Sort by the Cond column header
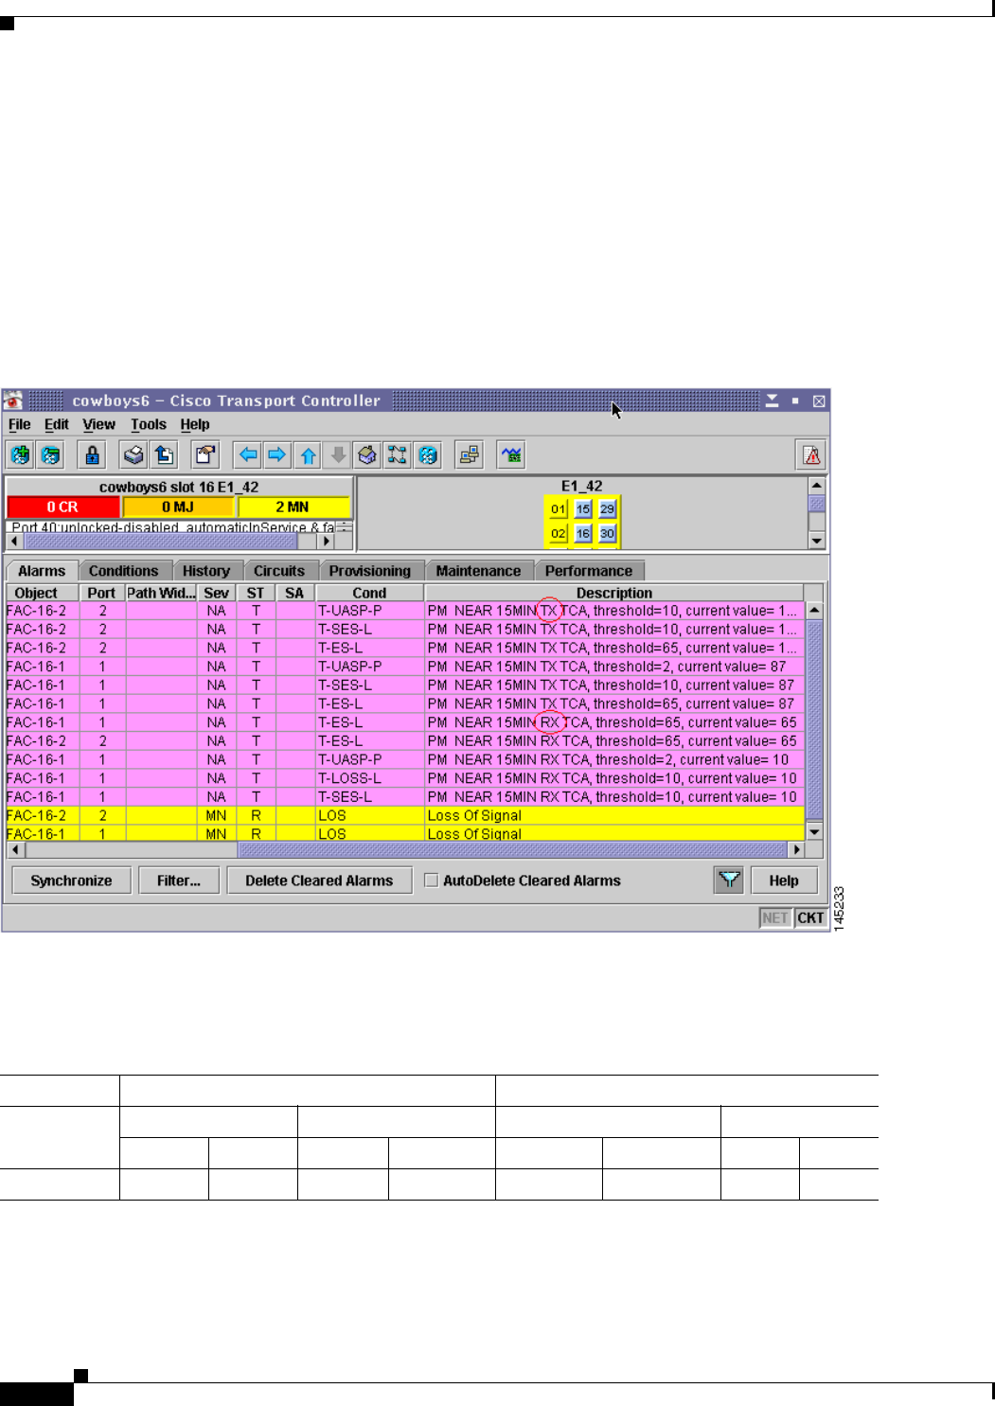995x1406 pixels. 369,593
